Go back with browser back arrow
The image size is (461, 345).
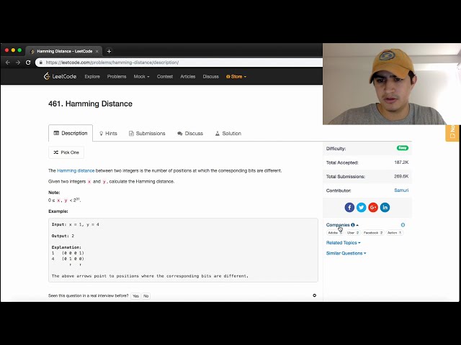[8, 63]
